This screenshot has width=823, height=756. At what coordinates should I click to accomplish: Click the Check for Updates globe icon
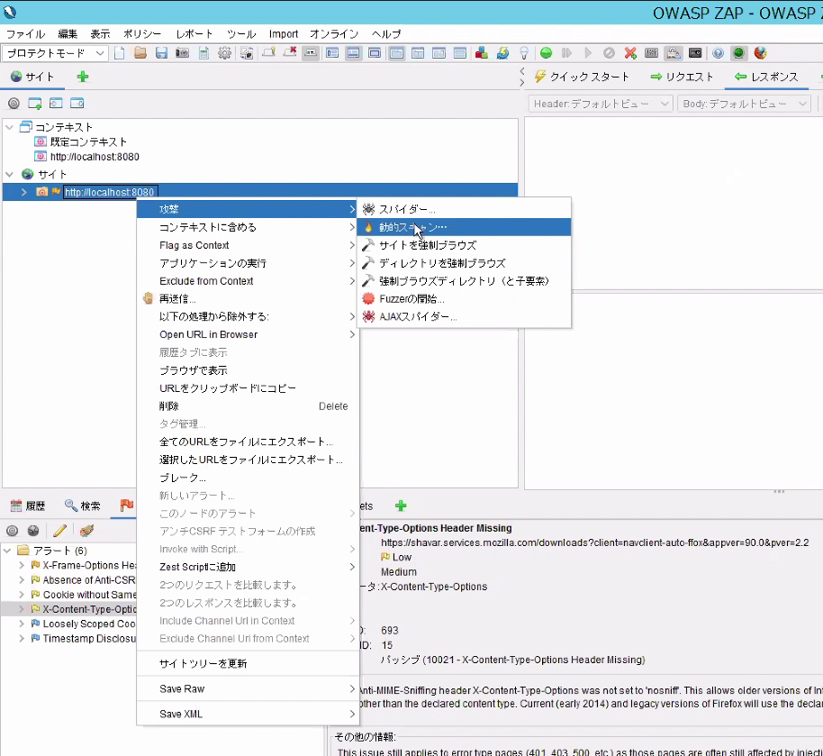[x=502, y=53]
